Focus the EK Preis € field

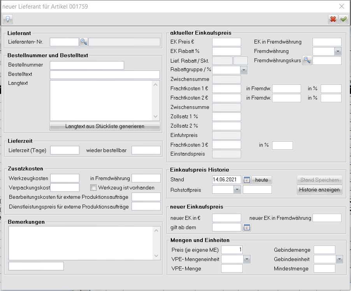(x=226, y=42)
